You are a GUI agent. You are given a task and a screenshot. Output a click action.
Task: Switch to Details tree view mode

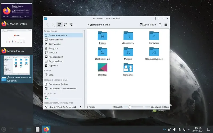pos(71,24)
